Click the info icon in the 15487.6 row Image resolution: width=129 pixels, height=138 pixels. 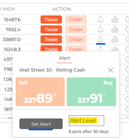coord(127,20)
